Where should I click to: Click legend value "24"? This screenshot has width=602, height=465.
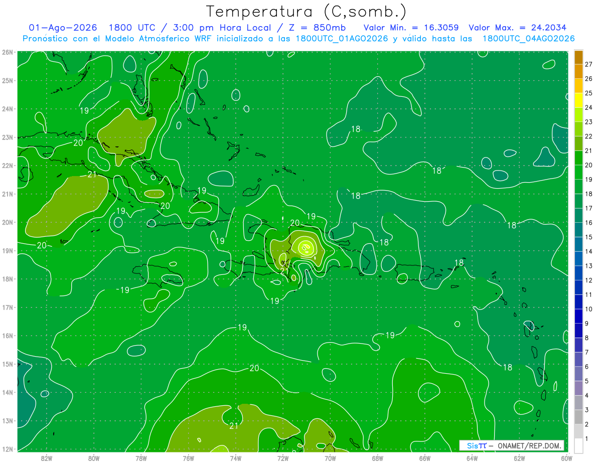[x=588, y=107]
